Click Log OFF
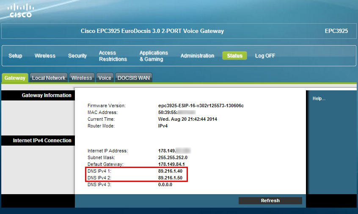Screen dimensions: 358x214 click(265, 56)
